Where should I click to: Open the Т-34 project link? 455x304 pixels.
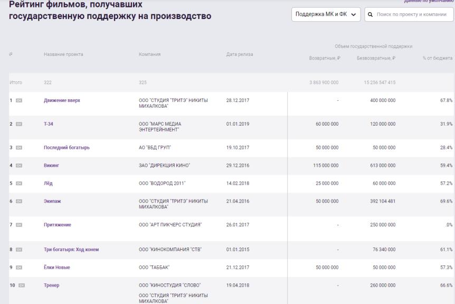(49, 124)
